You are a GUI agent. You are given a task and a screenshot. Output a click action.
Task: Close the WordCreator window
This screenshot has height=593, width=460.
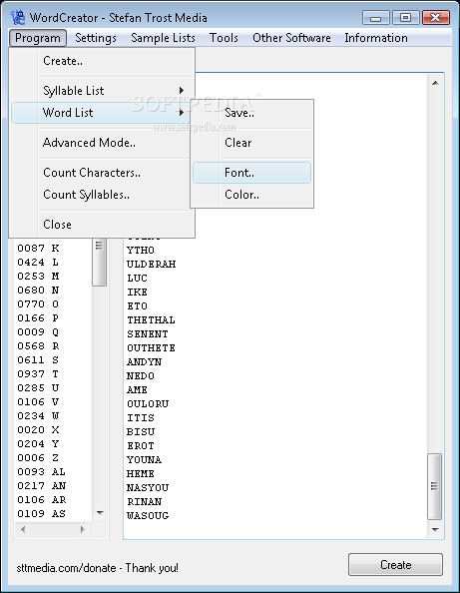(435, 18)
